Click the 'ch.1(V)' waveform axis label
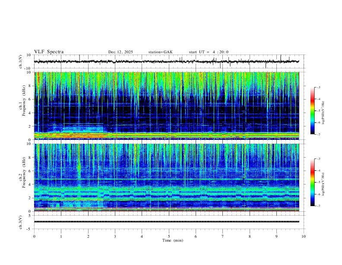342x265 pixels. pyautogui.click(x=21, y=61)
